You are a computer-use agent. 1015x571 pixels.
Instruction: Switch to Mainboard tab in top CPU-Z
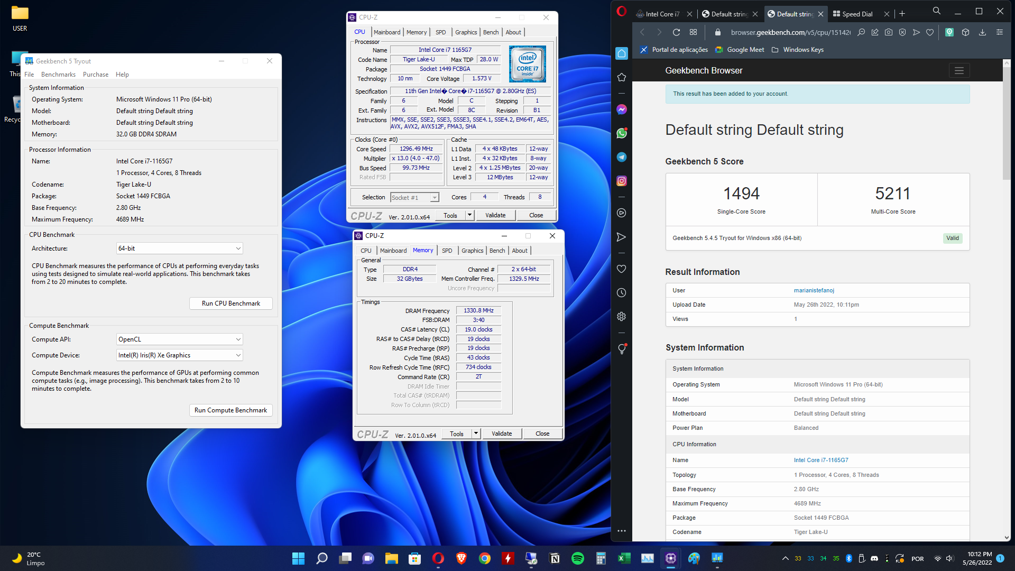pyautogui.click(x=387, y=32)
